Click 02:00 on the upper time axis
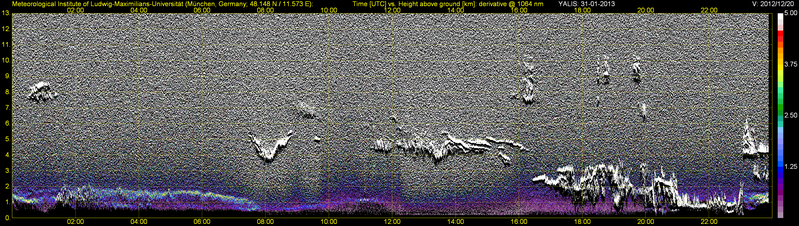The width and height of the screenshot is (799, 226). click(75, 10)
